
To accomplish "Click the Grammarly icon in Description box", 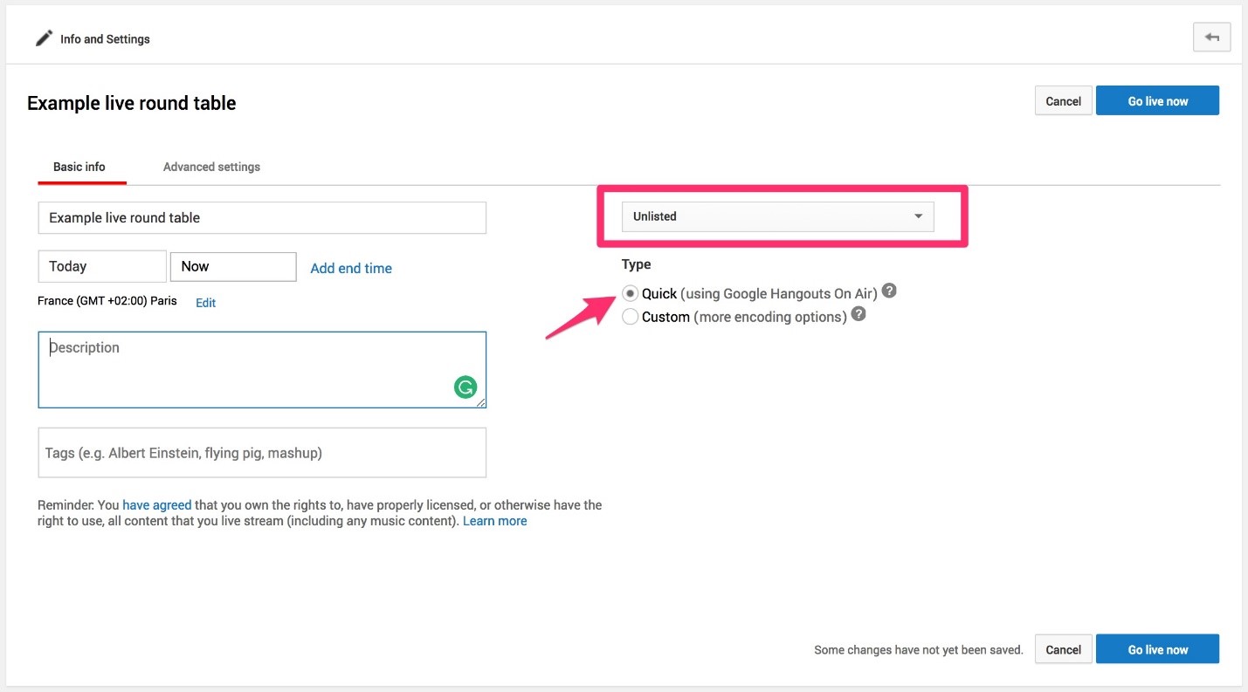I will pyautogui.click(x=465, y=387).
